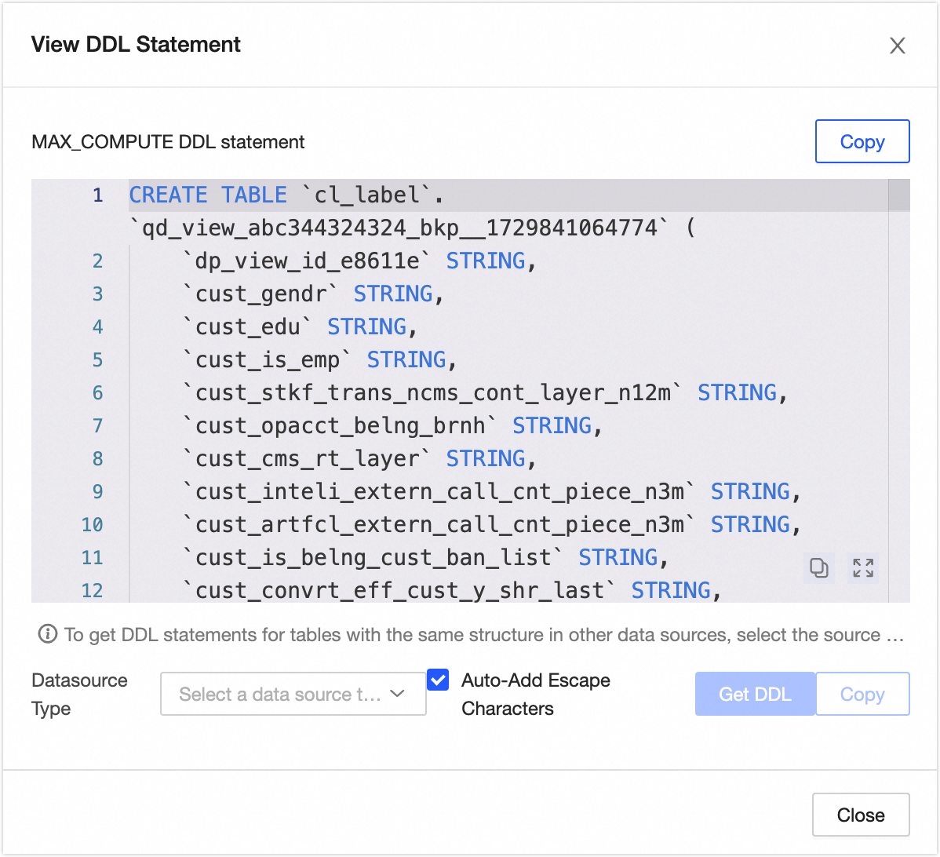Expand code editor to fullscreen

(x=863, y=567)
